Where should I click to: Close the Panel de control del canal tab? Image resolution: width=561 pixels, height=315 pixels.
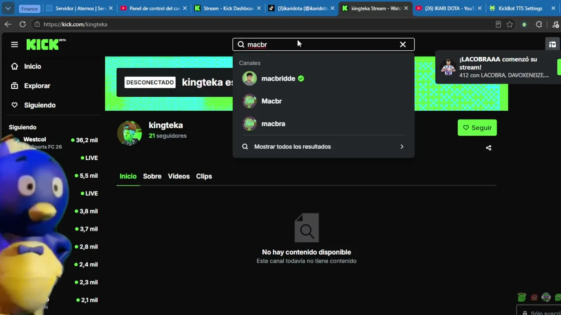click(185, 8)
